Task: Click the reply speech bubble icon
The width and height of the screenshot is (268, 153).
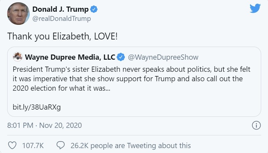Action: [x=60, y=145]
